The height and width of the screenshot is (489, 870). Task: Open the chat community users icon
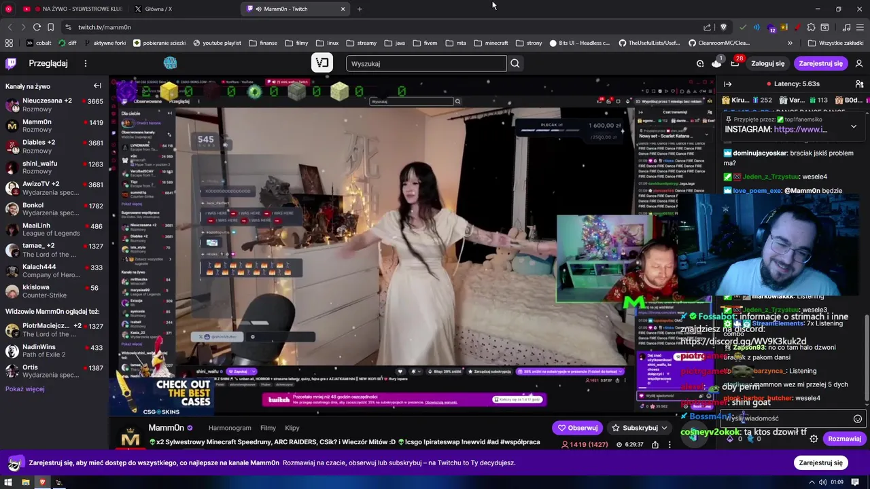click(858, 84)
